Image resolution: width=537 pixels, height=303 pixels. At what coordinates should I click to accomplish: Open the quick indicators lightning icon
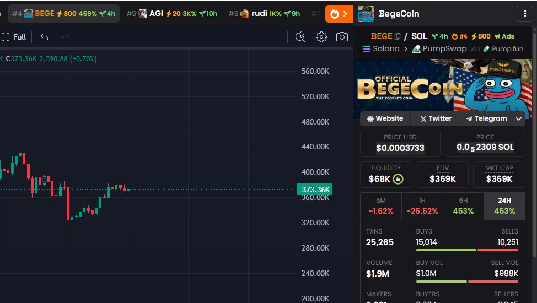[300, 37]
